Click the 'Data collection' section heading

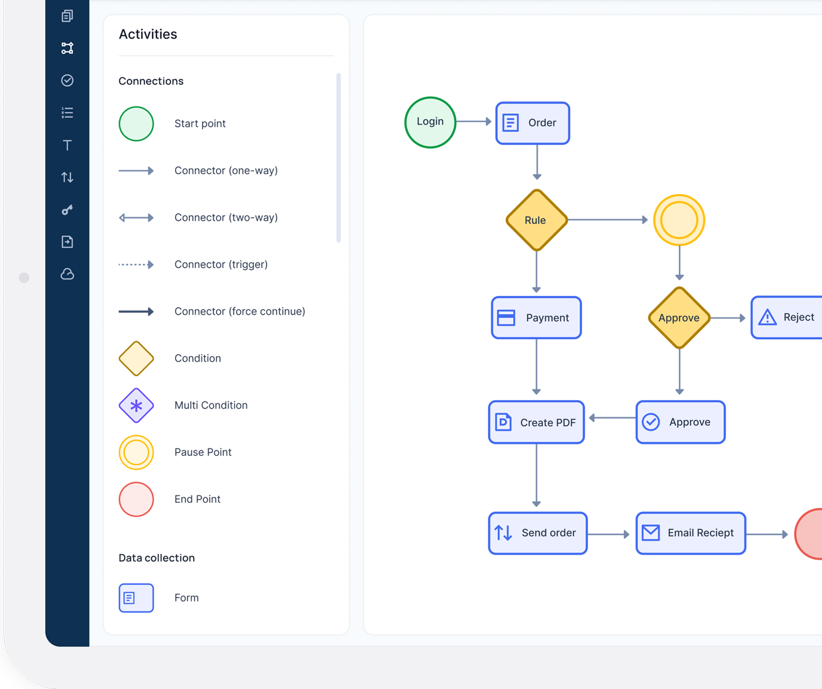pyautogui.click(x=156, y=558)
